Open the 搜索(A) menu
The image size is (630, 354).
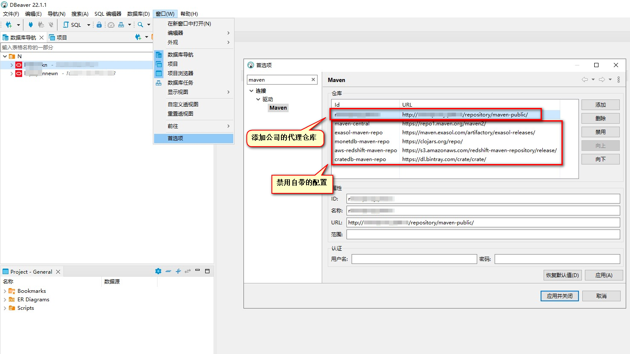tap(80, 14)
